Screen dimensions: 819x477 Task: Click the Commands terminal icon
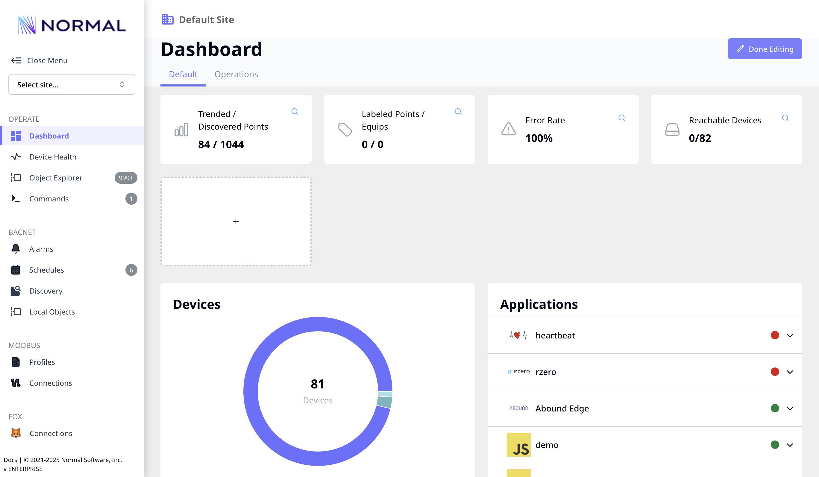coord(16,198)
